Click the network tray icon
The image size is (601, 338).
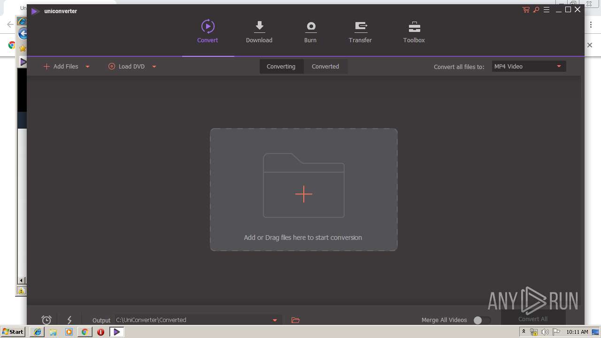[x=534, y=332]
